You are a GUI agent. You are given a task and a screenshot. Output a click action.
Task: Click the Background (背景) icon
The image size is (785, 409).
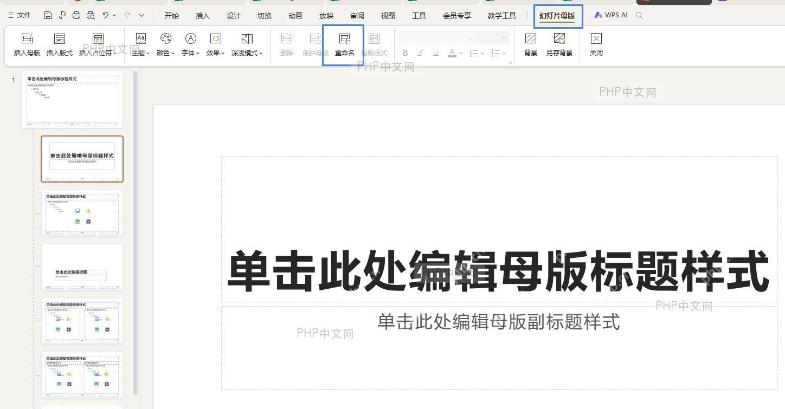pyautogui.click(x=531, y=38)
